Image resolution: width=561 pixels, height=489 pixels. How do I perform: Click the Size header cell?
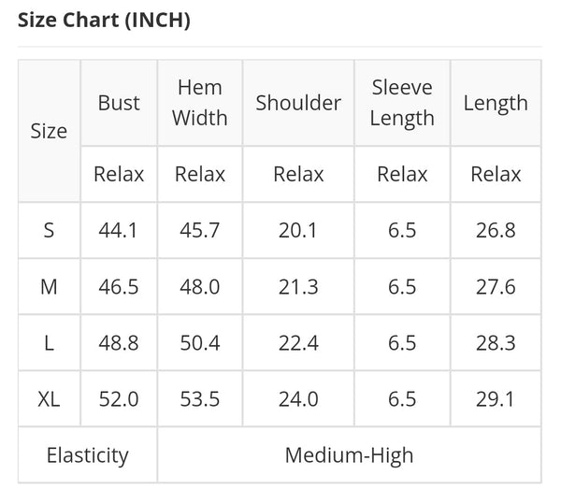point(49,131)
